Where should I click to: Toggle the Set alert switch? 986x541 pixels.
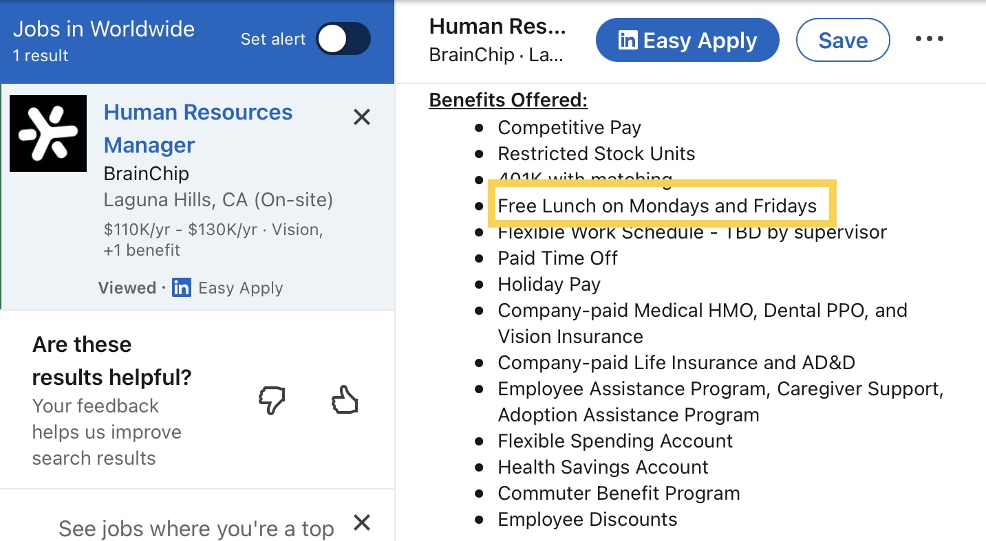click(343, 39)
